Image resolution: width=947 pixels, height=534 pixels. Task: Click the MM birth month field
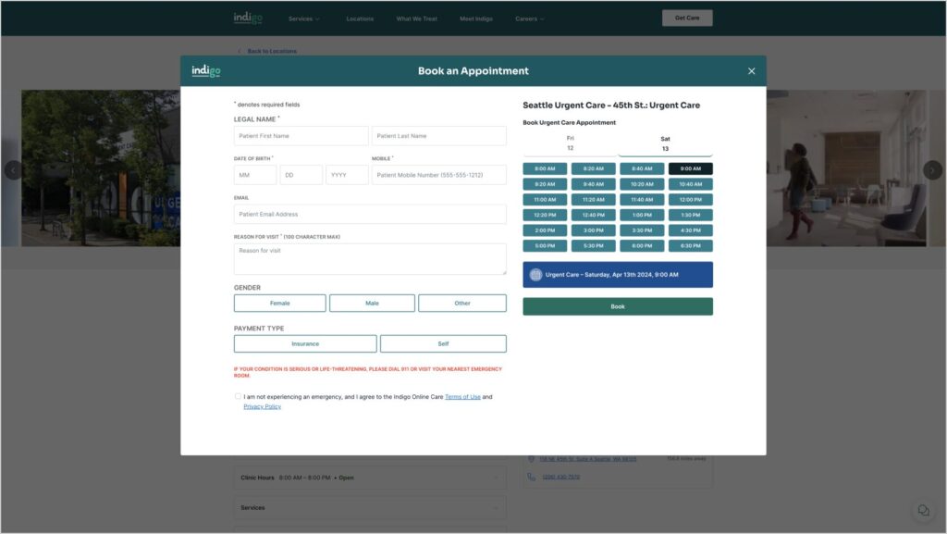point(255,175)
